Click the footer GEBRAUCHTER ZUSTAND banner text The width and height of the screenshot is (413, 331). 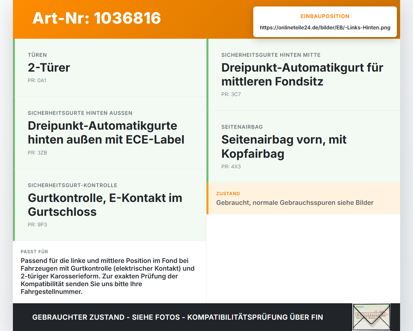pos(178,317)
